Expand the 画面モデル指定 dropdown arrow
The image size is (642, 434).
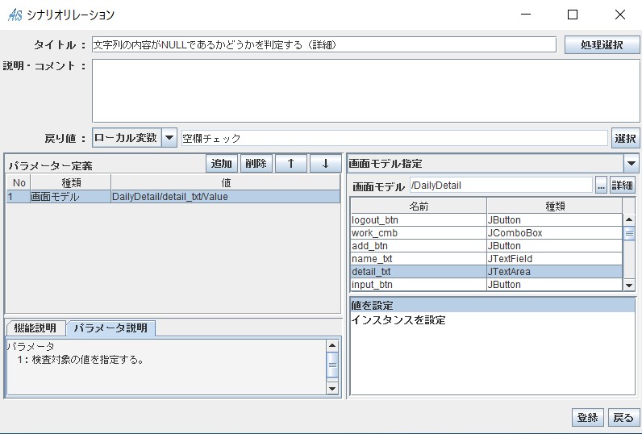632,163
